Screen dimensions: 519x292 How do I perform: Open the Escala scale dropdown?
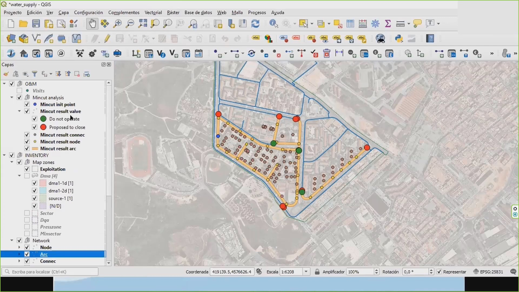pos(306,272)
